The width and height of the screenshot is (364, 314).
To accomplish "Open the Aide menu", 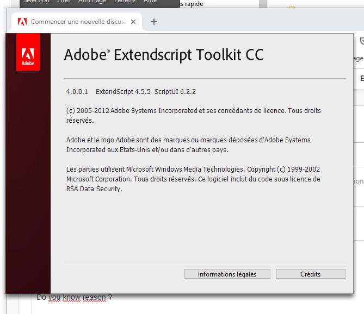I will pos(150,2).
